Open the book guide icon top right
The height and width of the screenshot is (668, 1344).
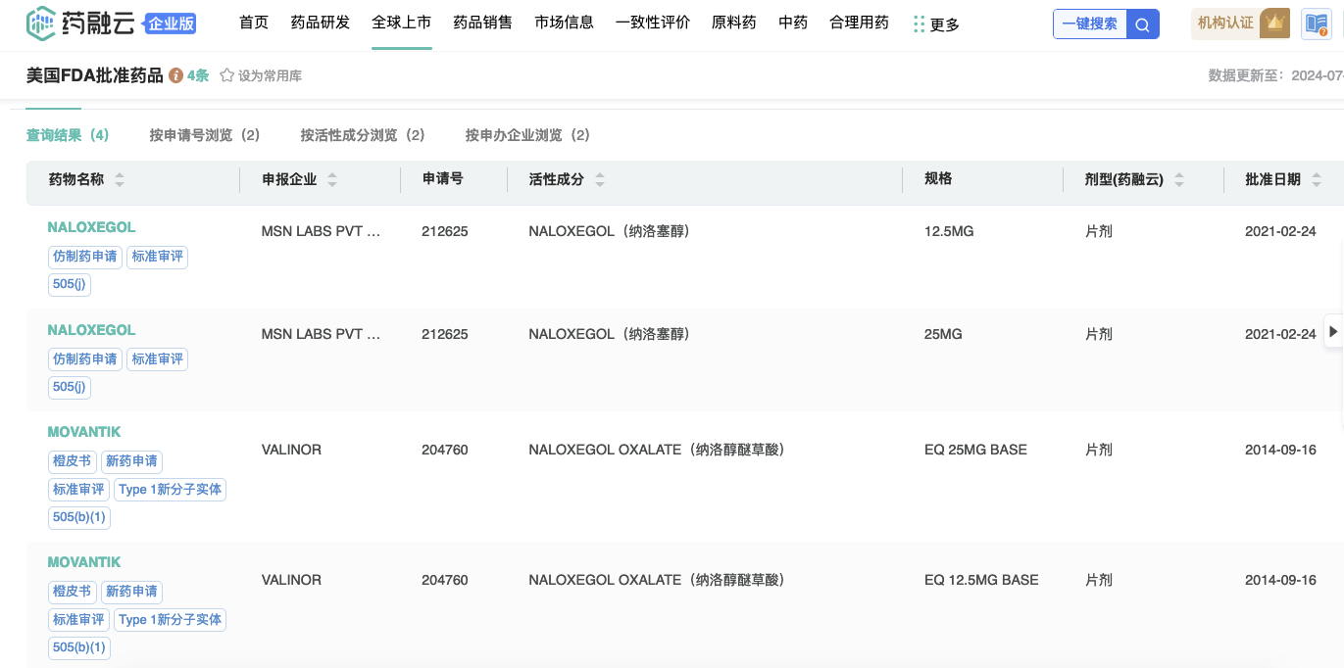click(x=1316, y=24)
